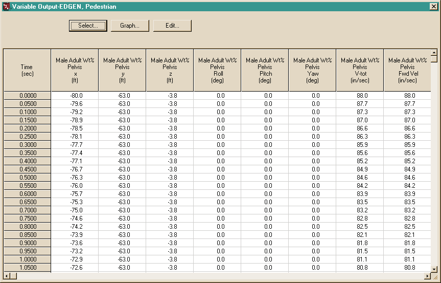Click the V-tot cell for time 0.5000
The width and height of the screenshot is (441, 283).
pyautogui.click(x=360, y=178)
